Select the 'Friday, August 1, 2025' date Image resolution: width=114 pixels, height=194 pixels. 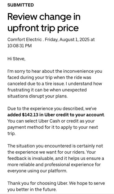[67, 40]
